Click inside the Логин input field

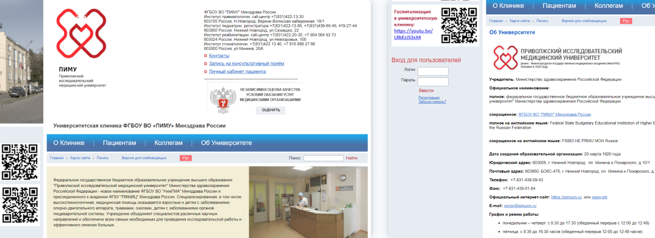pos(433,71)
